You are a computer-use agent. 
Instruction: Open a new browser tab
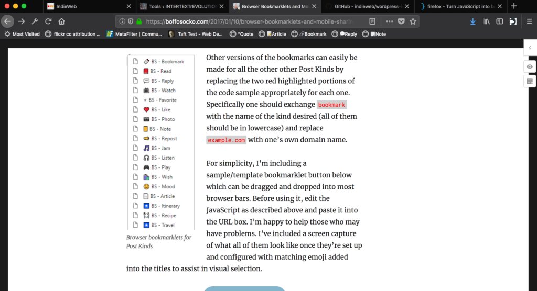click(x=514, y=6)
